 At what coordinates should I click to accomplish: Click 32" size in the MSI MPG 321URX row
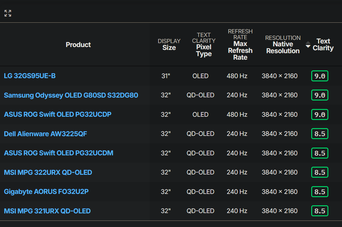[x=166, y=211]
